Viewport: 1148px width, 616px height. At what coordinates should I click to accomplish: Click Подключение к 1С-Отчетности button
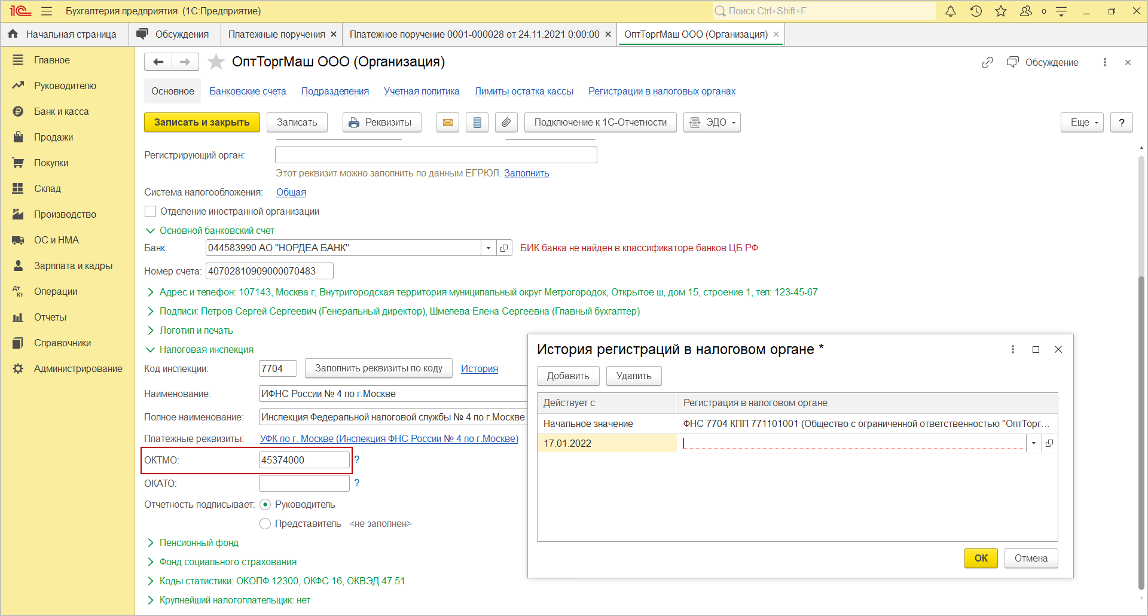pos(600,123)
